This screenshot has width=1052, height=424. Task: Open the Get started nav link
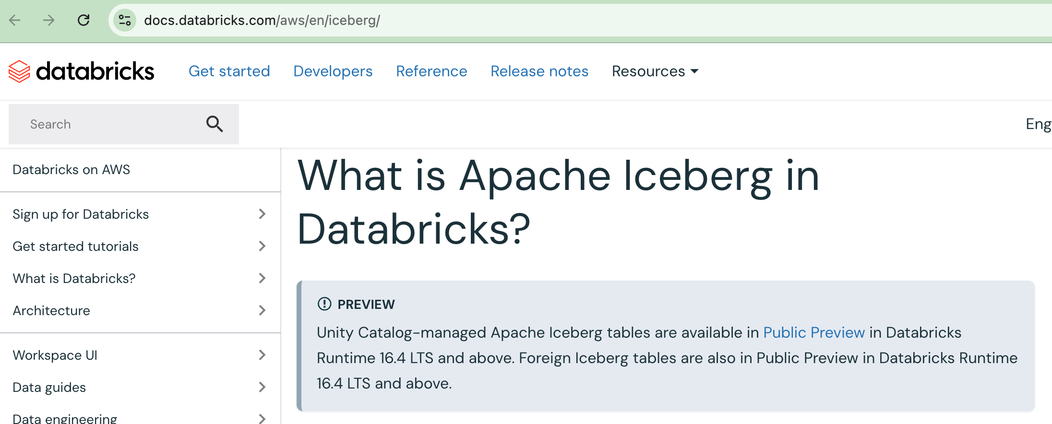(x=229, y=71)
